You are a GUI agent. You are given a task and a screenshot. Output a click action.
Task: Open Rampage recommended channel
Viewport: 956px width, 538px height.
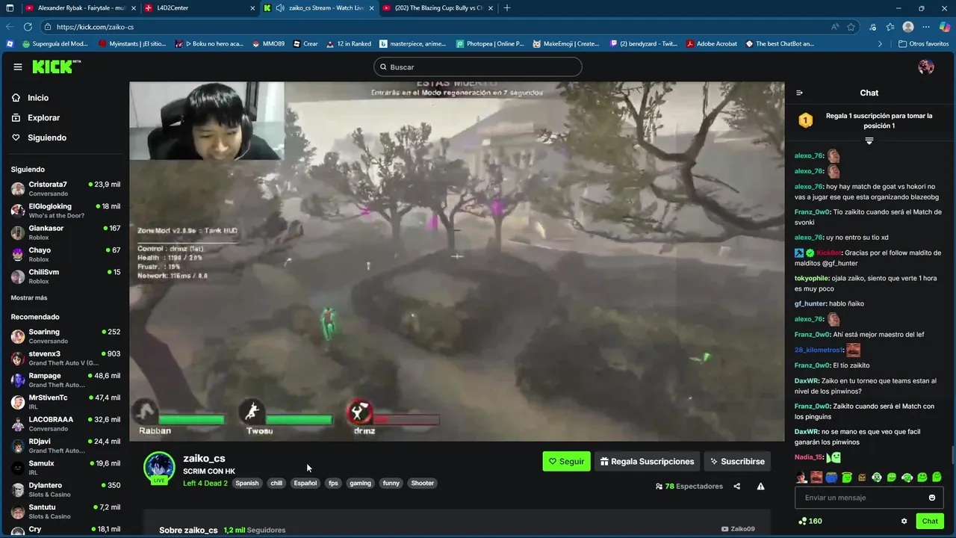click(x=66, y=380)
